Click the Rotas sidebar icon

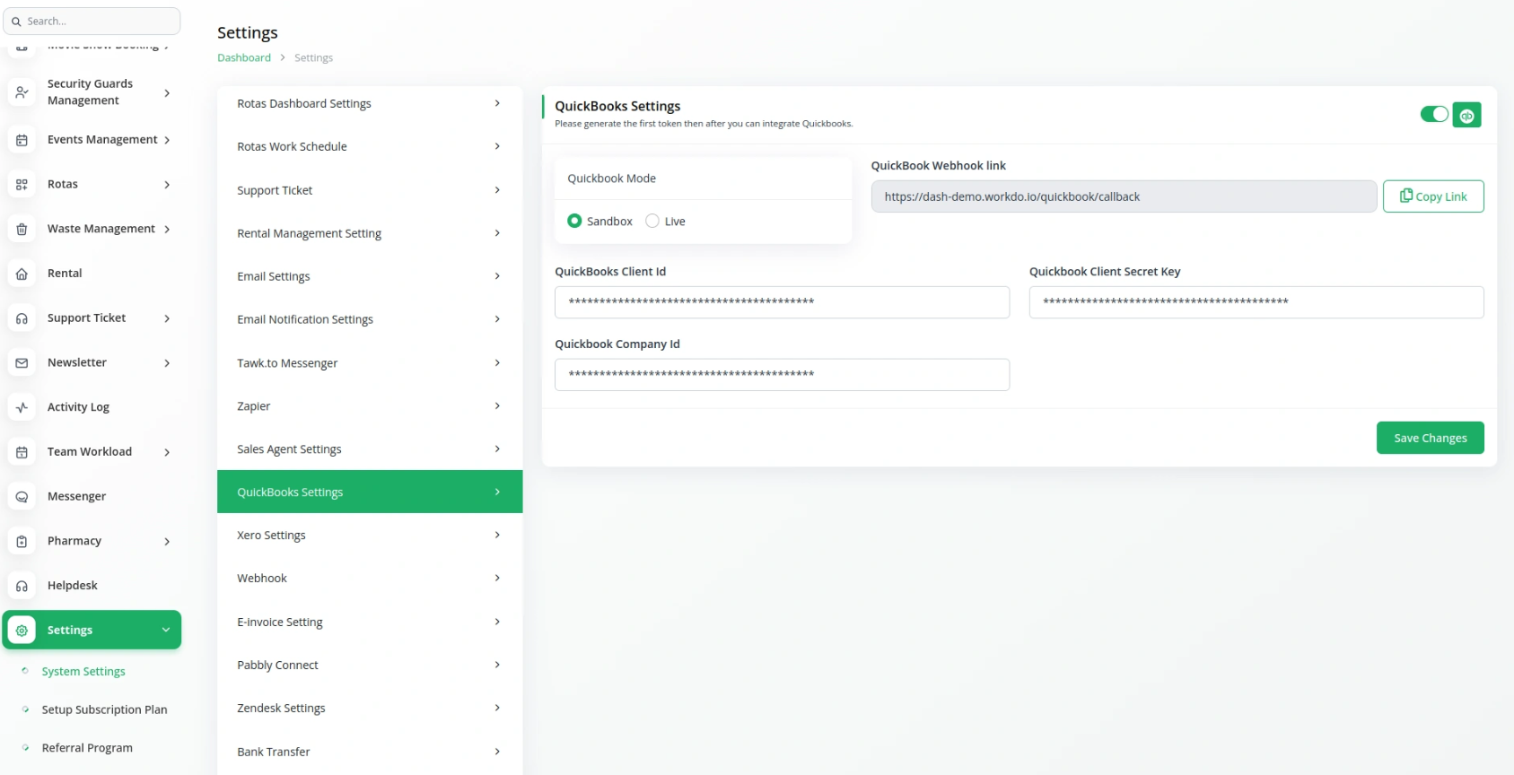(x=22, y=185)
